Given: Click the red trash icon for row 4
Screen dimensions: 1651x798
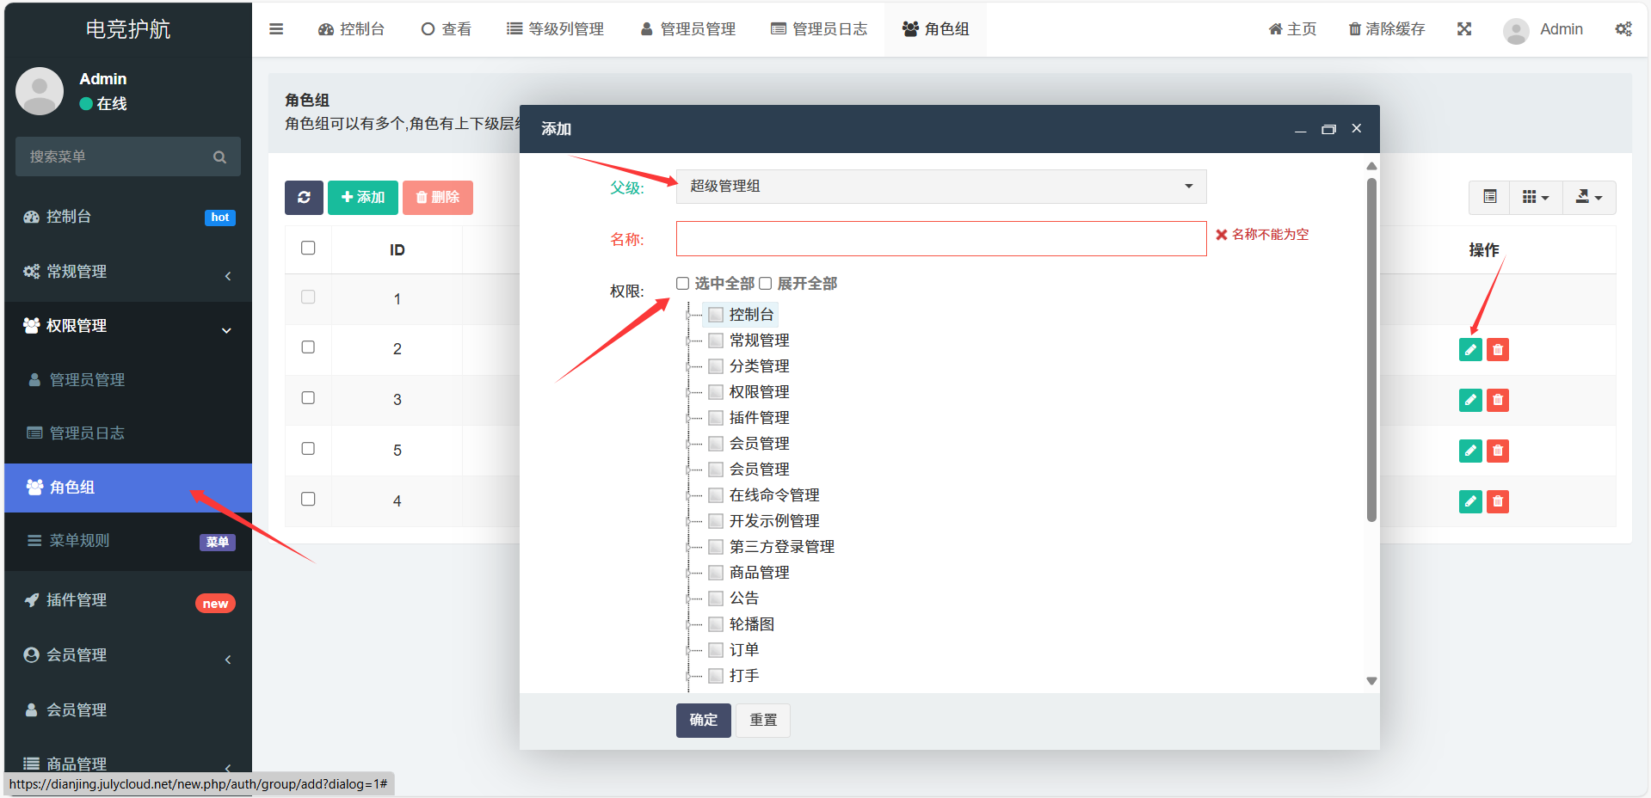Looking at the screenshot, I should coord(1498,502).
